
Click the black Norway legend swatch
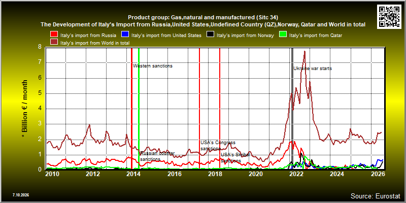[210, 35]
